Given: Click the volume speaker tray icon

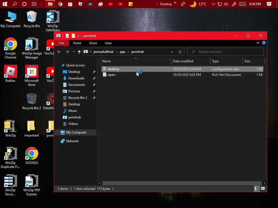Looking at the screenshot, I should tap(226, 4).
